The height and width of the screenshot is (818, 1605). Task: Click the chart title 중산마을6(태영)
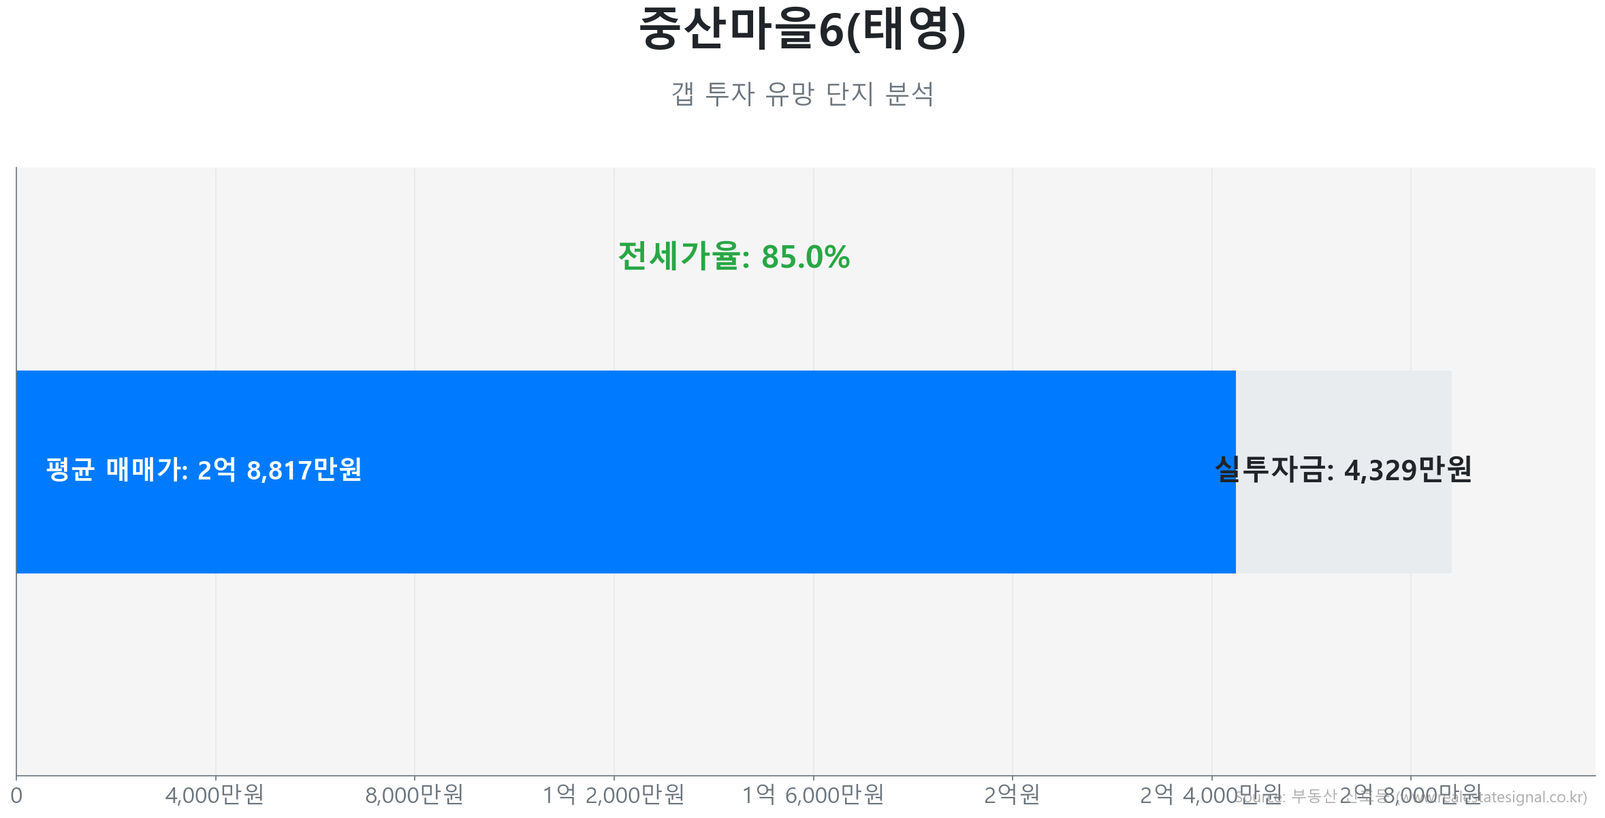[x=802, y=30]
